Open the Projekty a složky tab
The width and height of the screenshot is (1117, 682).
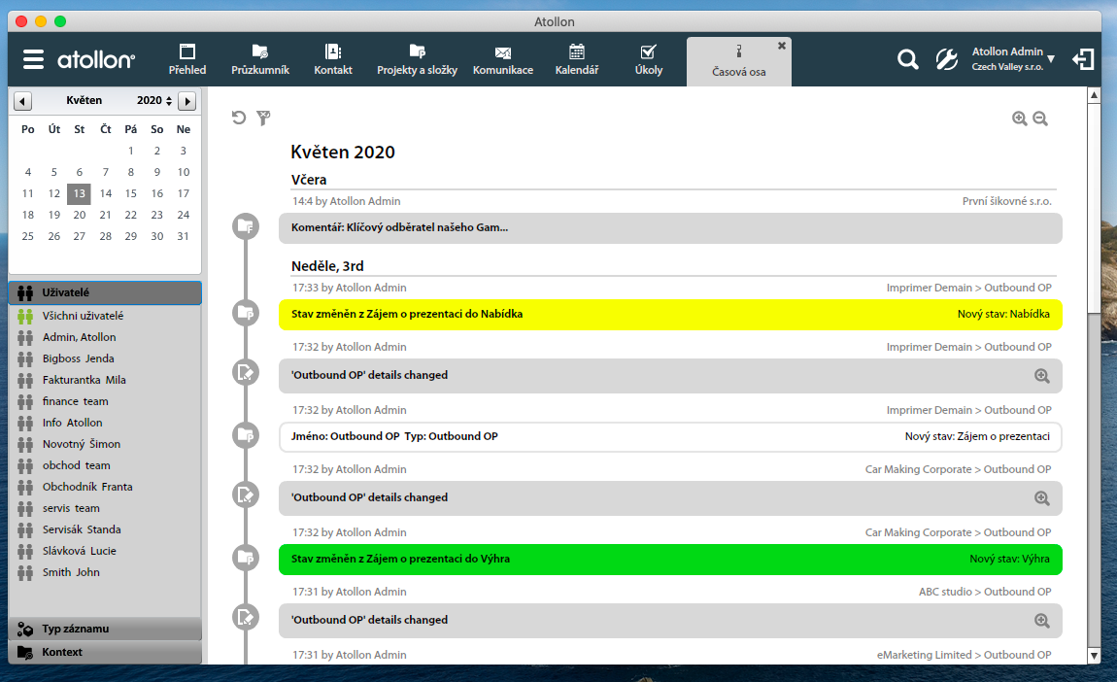[416, 59]
